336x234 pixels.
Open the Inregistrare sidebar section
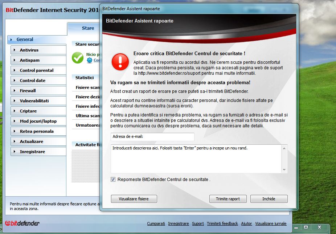38,152
